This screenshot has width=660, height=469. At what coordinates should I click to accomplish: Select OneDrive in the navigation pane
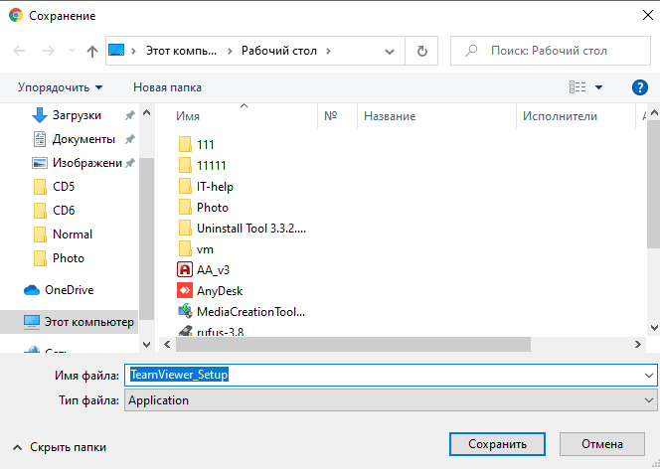(69, 290)
